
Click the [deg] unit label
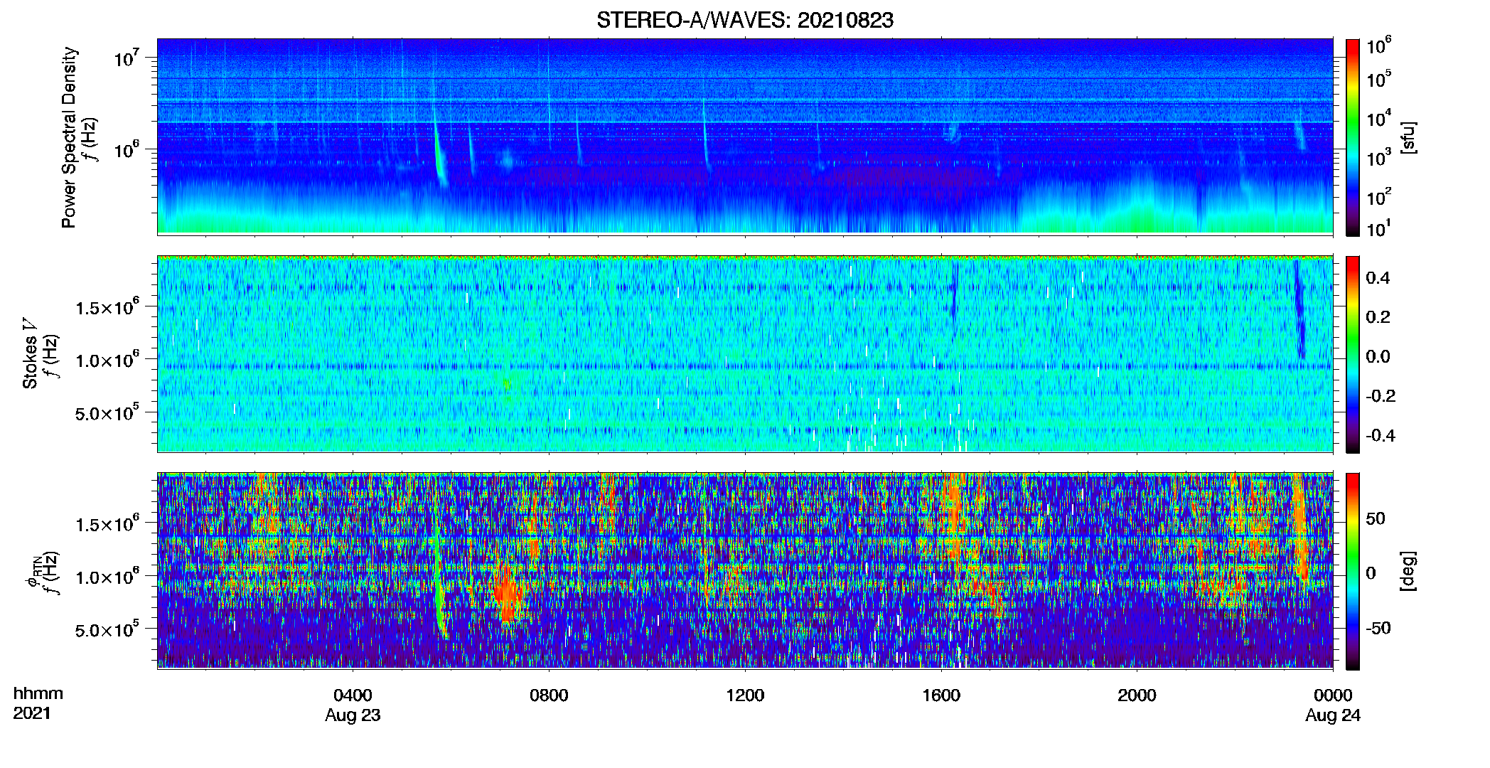1408,571
